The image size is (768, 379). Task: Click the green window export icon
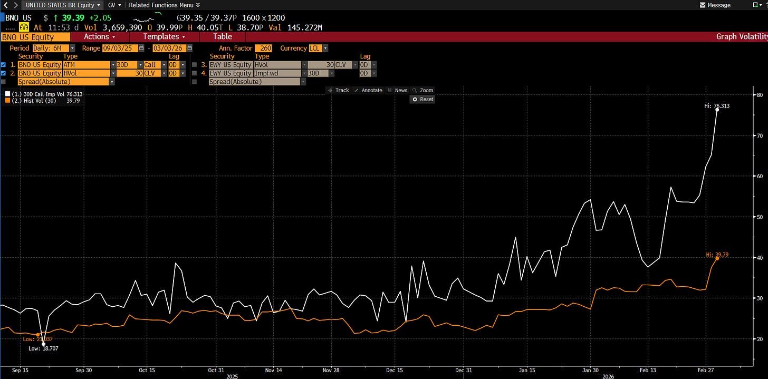(755, 5)
